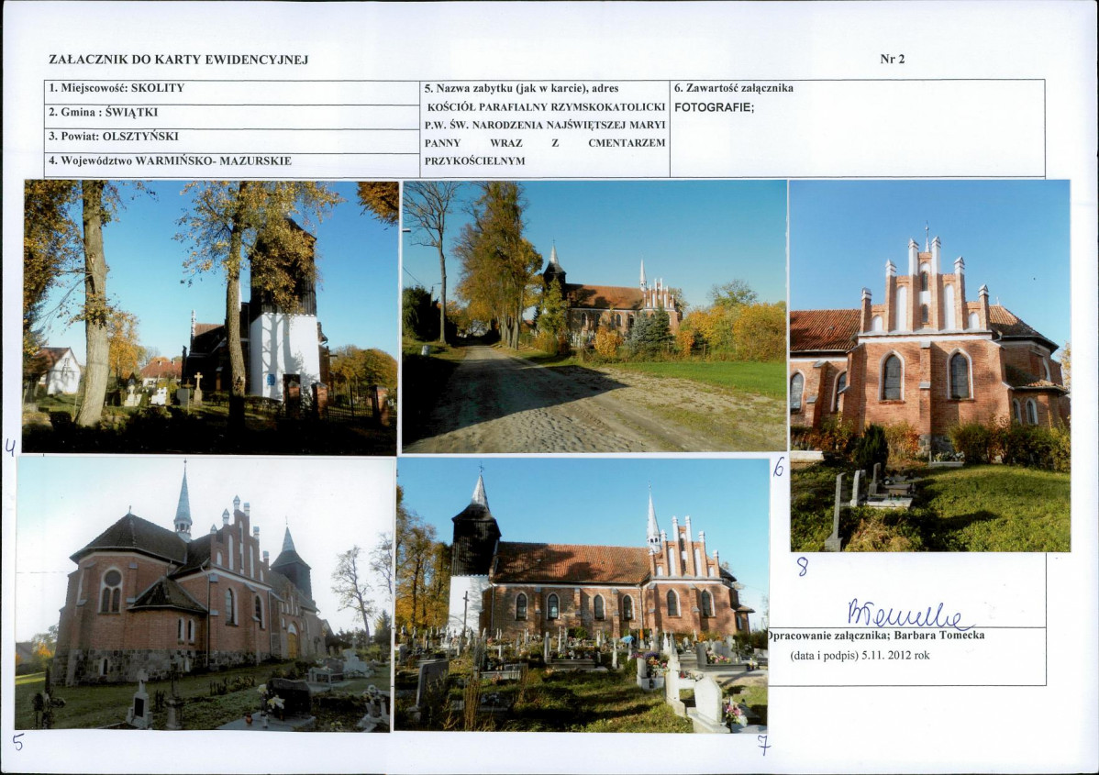The height and width of the screenshot is (775, 1099).
Task: Click the 'KOŚCIÓŁ PARAFIALNY RZYMSKOKATOLICKI' text
Action: click(x=546, y=107)
